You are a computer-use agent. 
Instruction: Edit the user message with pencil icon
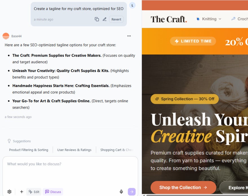point(105,19)
